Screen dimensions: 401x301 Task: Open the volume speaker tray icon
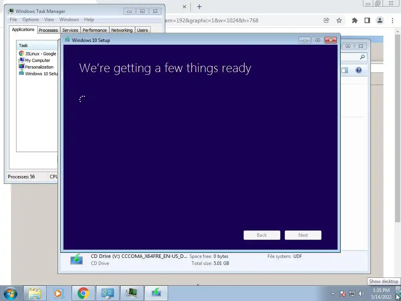click(x=361, y=294)
